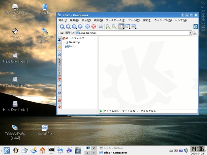
Task: Click the green status indicator in status bar
Action: (x=101, y=111)
